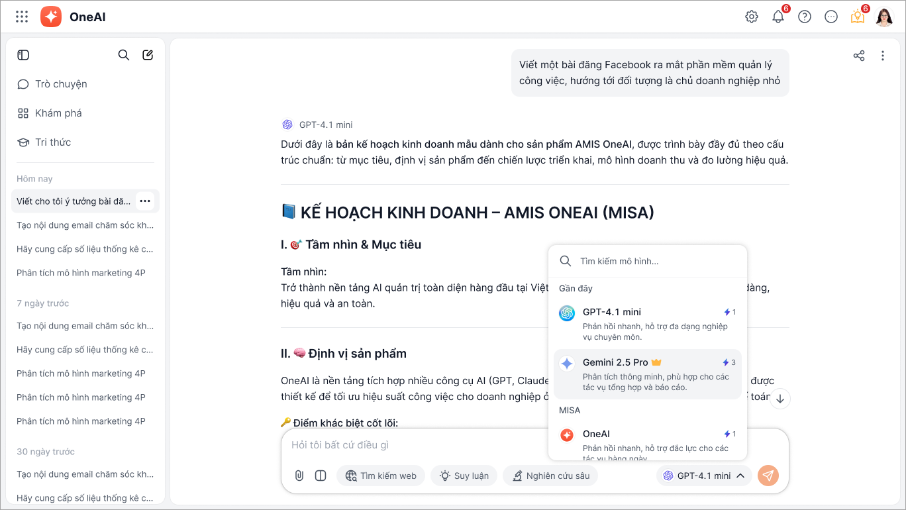Click the "30 ngày trước" section label
This screenshot has height=510, width=906.
pyautogui.click(x=46, y=452)
